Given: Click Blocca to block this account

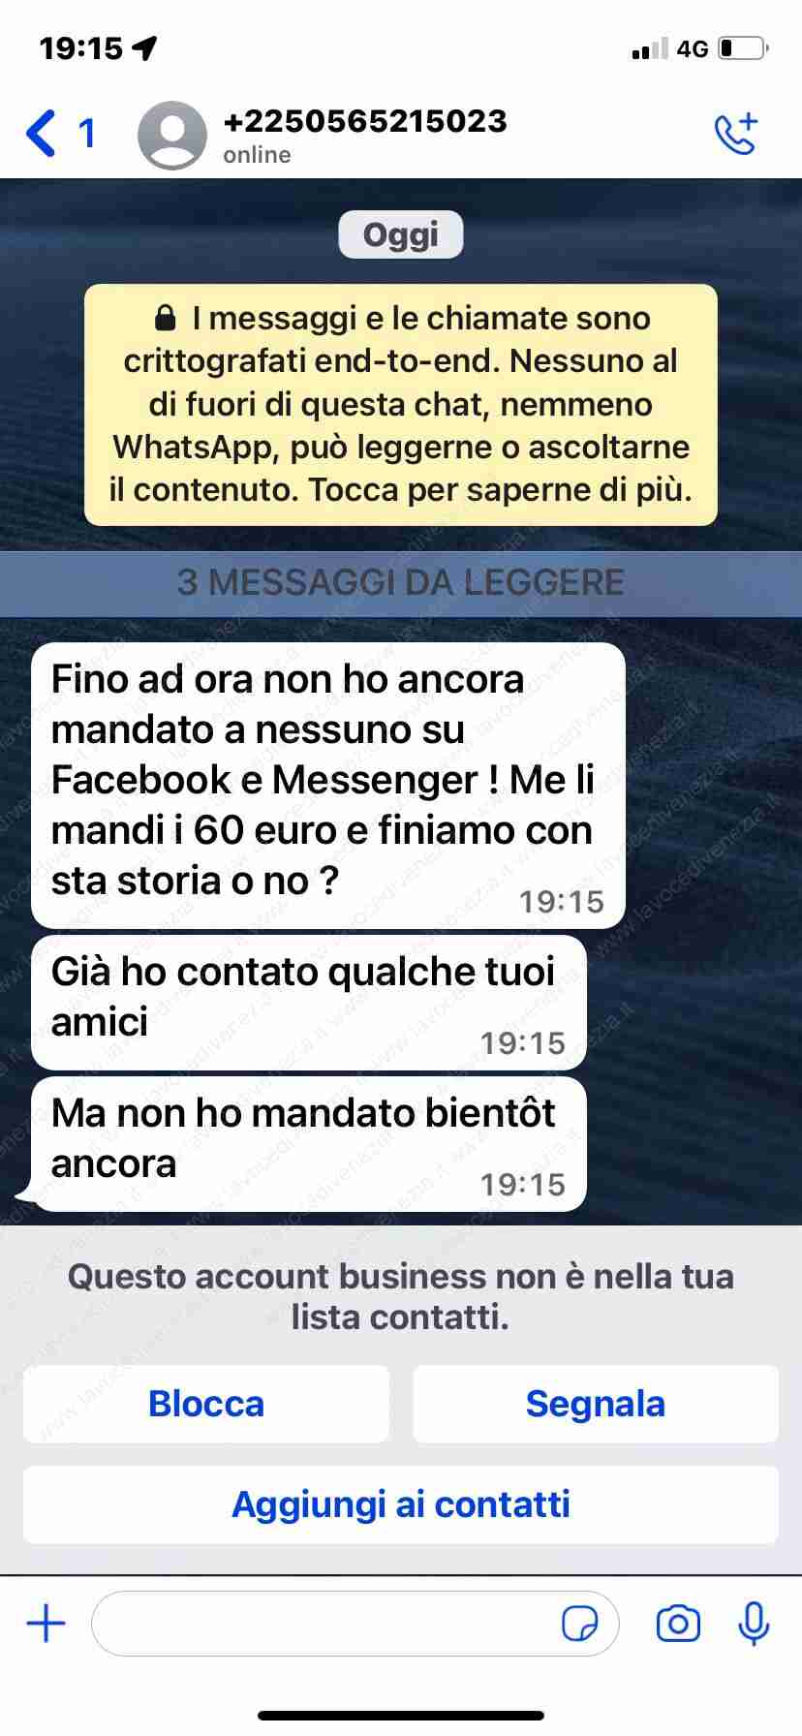Looking at the screenshot, I should tap(206, 1404).
